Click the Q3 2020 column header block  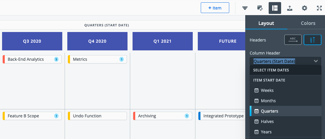(x=32, y=41)
